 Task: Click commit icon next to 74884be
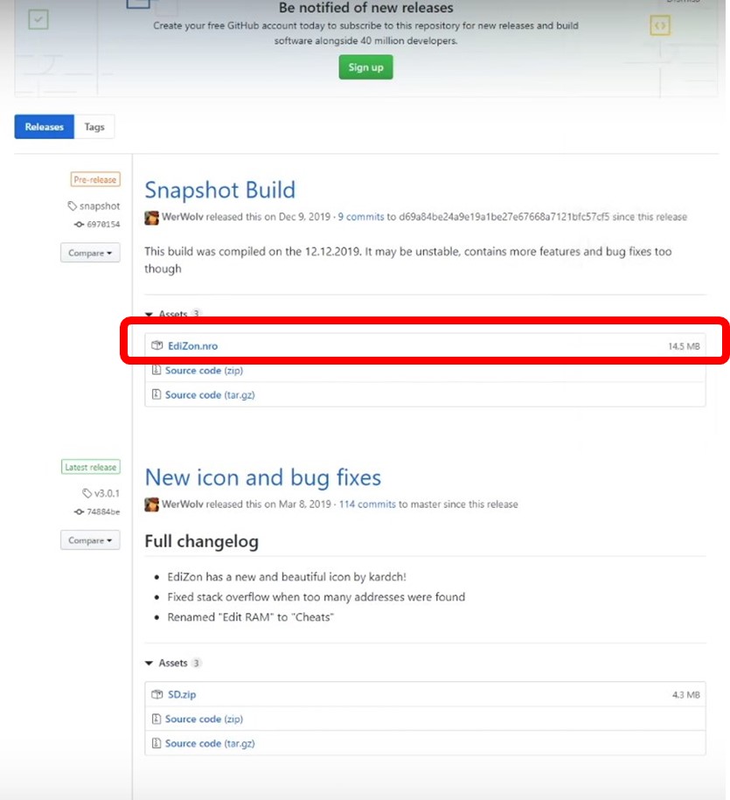pos(79,511)
